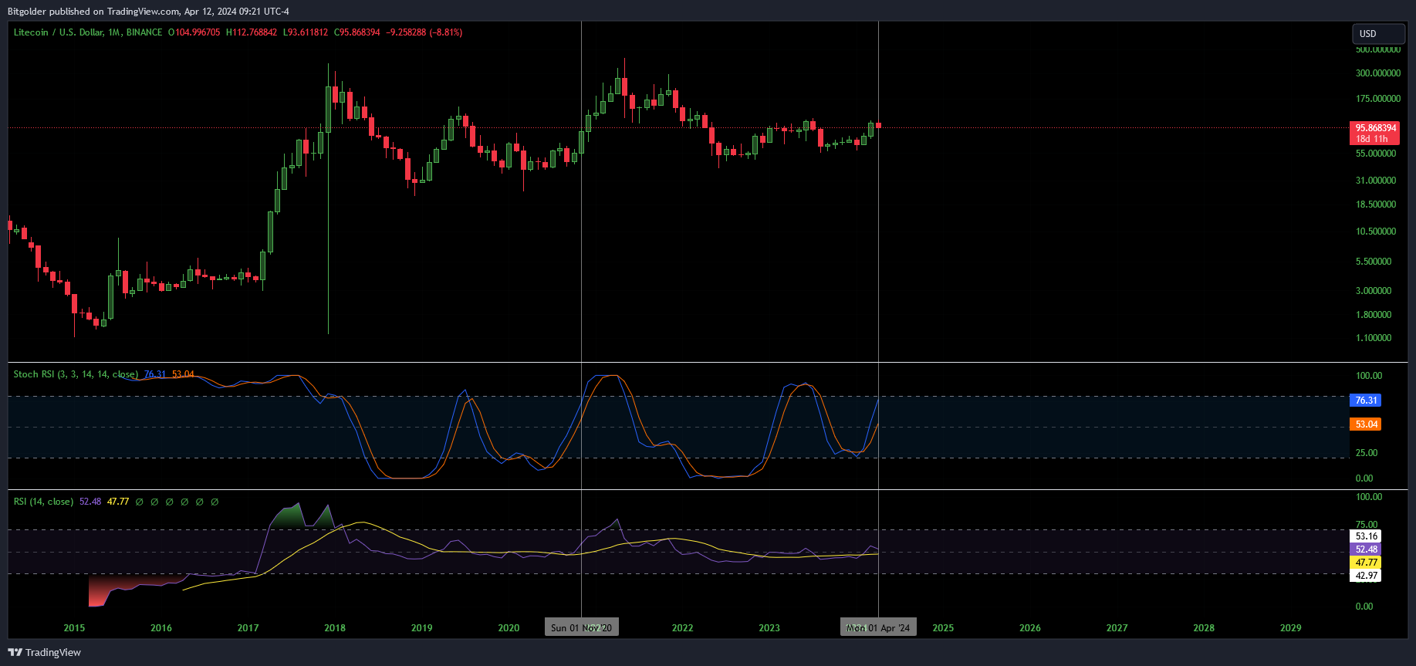1416x666 pixels.
Task: Click the white 42.97 axis tag
Action: [1366, 576]
